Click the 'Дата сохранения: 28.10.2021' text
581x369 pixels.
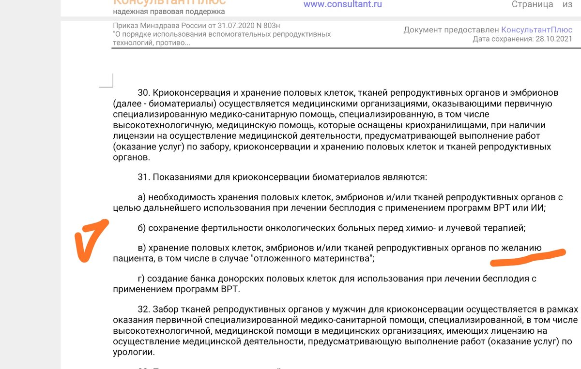[x=522, y=39]
